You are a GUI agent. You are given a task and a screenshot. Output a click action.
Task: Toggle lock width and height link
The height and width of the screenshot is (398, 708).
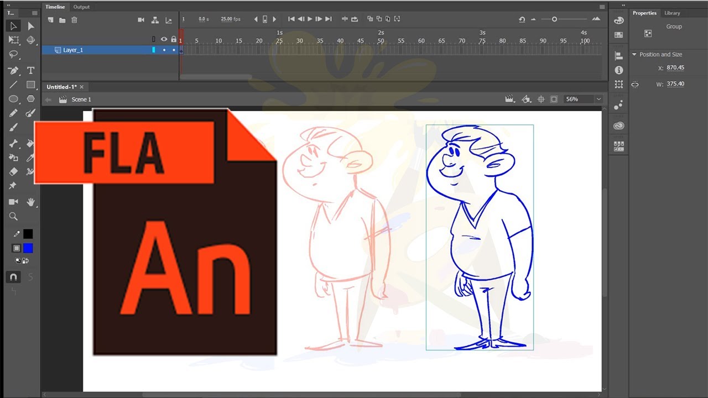[635, 85]
